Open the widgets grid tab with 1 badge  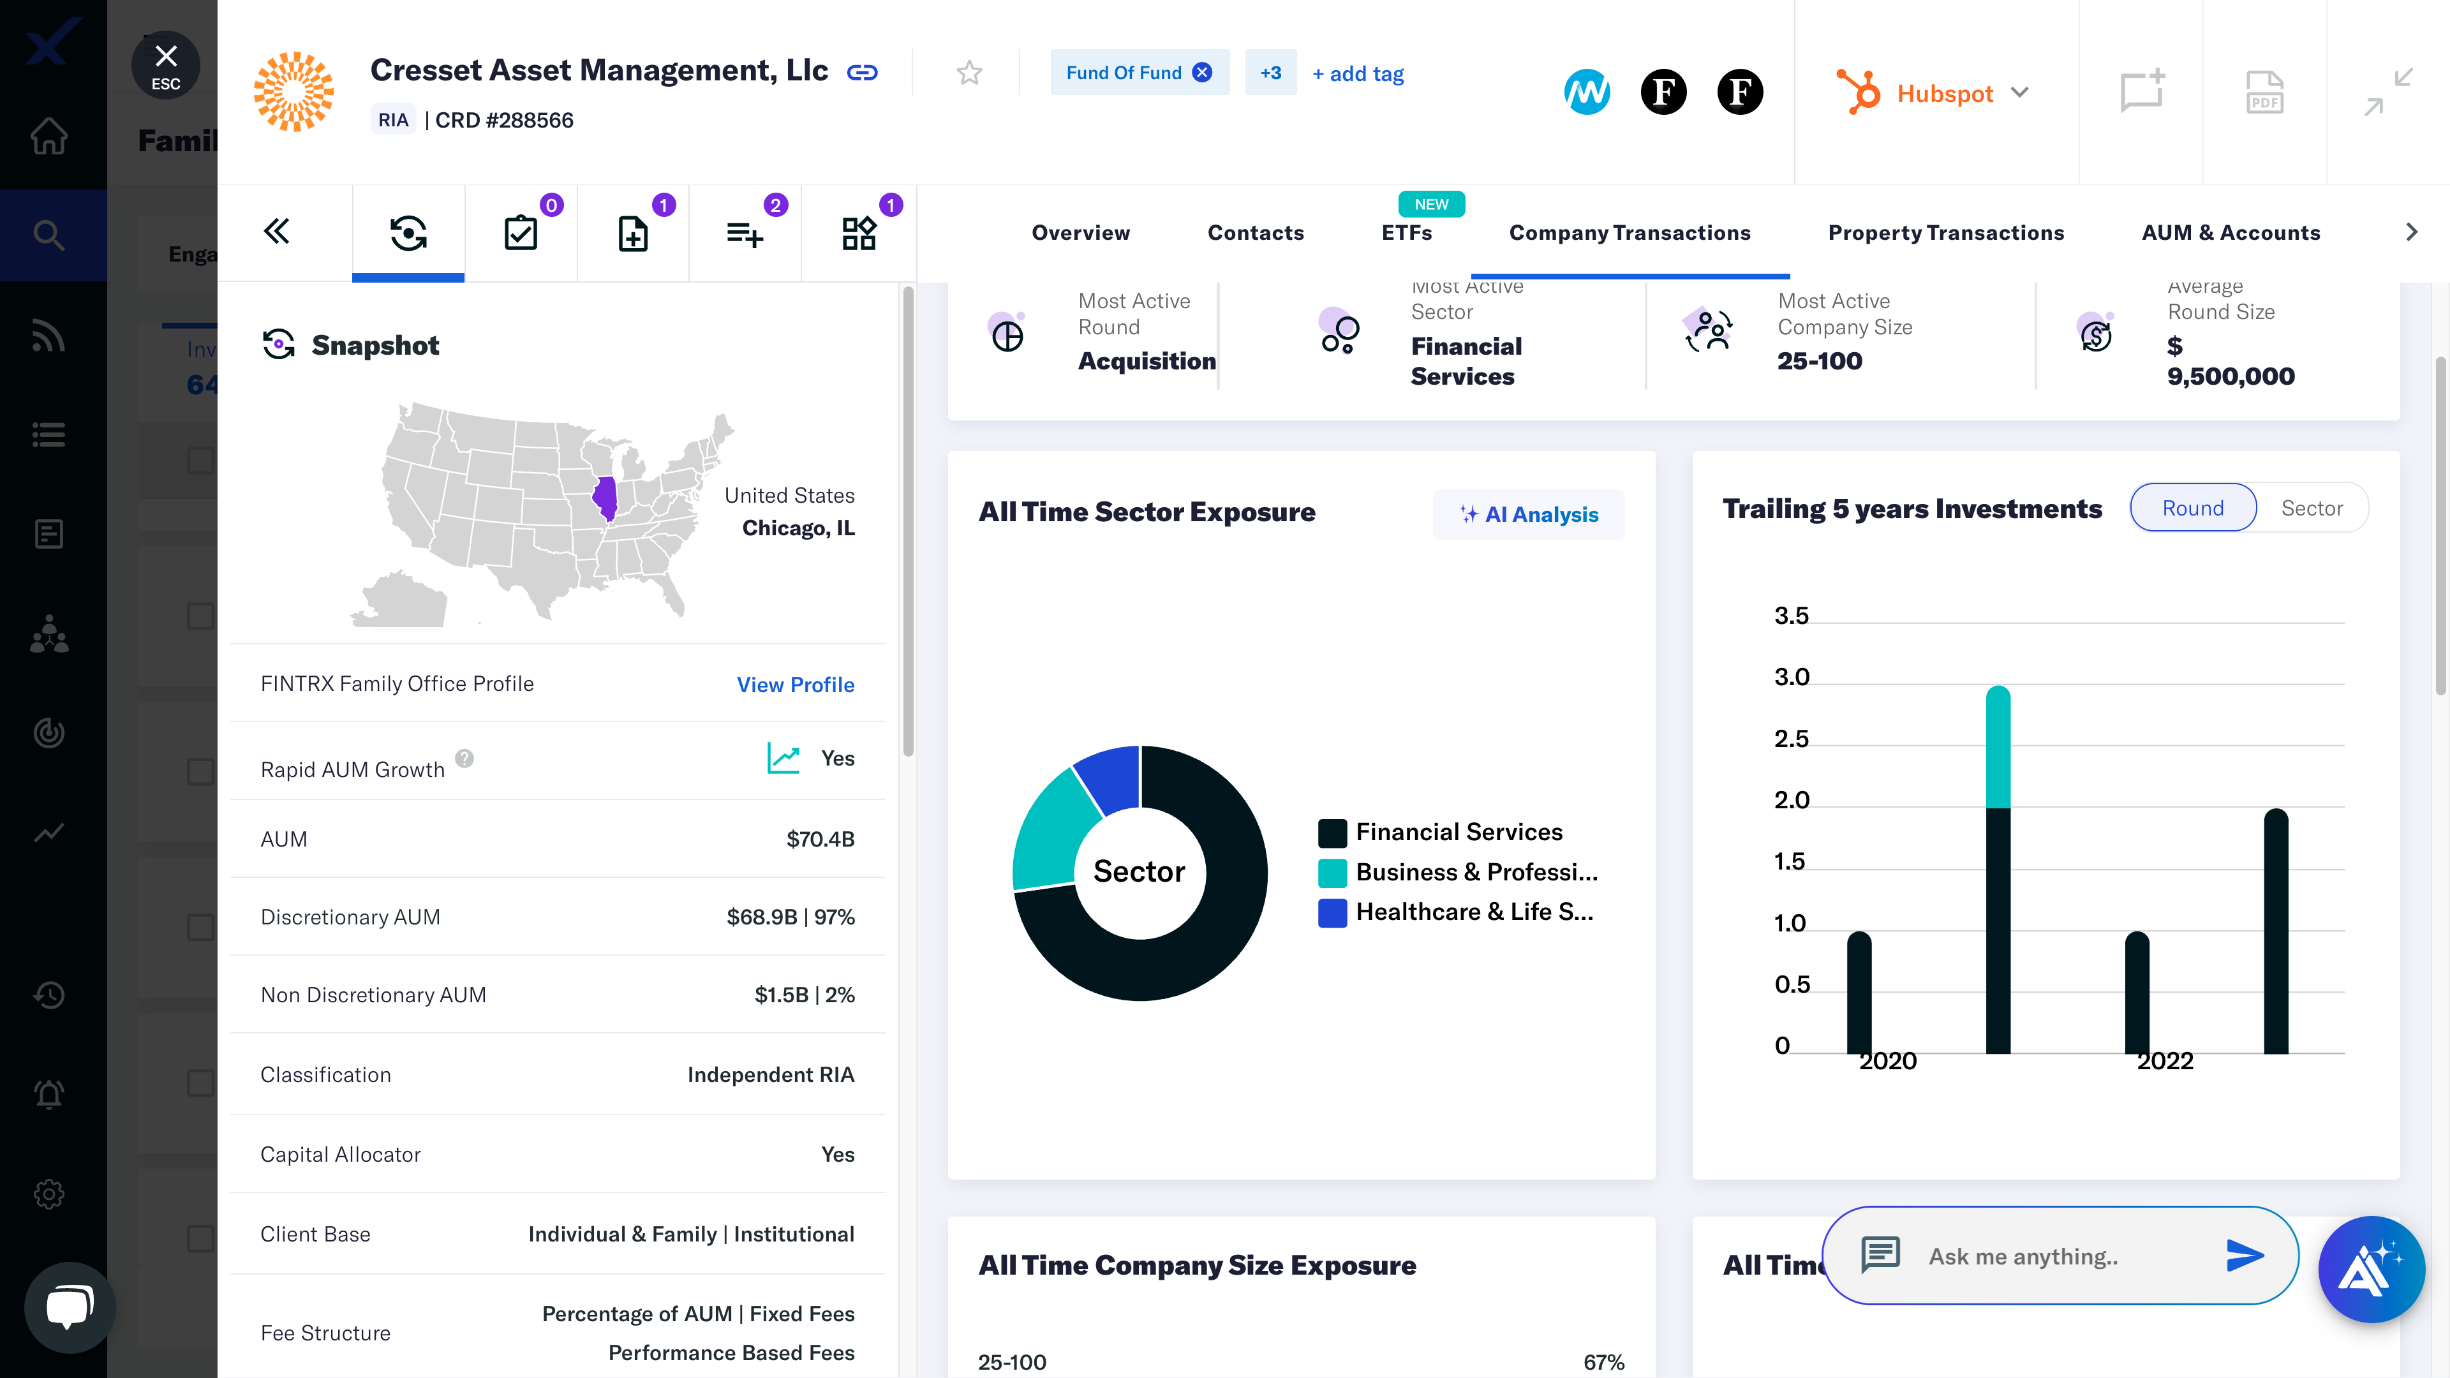pyautogui.click(x=859, y=233)
